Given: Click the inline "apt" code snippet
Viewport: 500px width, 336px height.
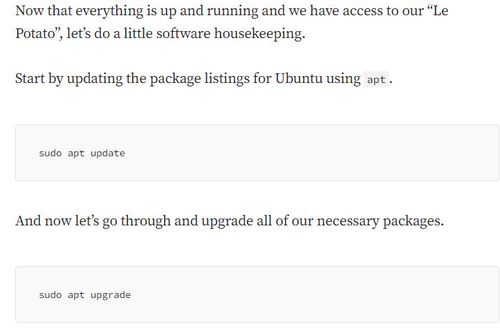Looking at the screenshot, I should 376,80.
